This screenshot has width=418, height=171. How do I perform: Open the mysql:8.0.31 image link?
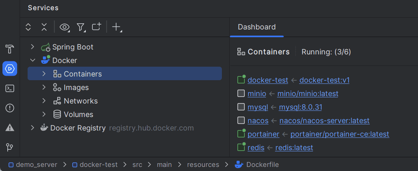[300, 107]
